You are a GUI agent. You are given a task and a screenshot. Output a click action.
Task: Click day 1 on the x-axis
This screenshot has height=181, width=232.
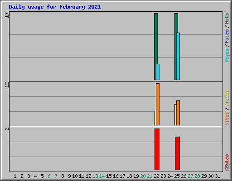[15, 176]
